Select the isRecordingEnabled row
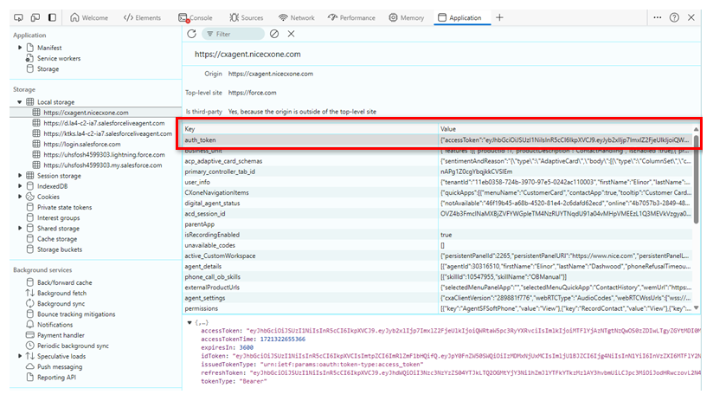Viewport: 713px width, 401px height. [438, 235]
